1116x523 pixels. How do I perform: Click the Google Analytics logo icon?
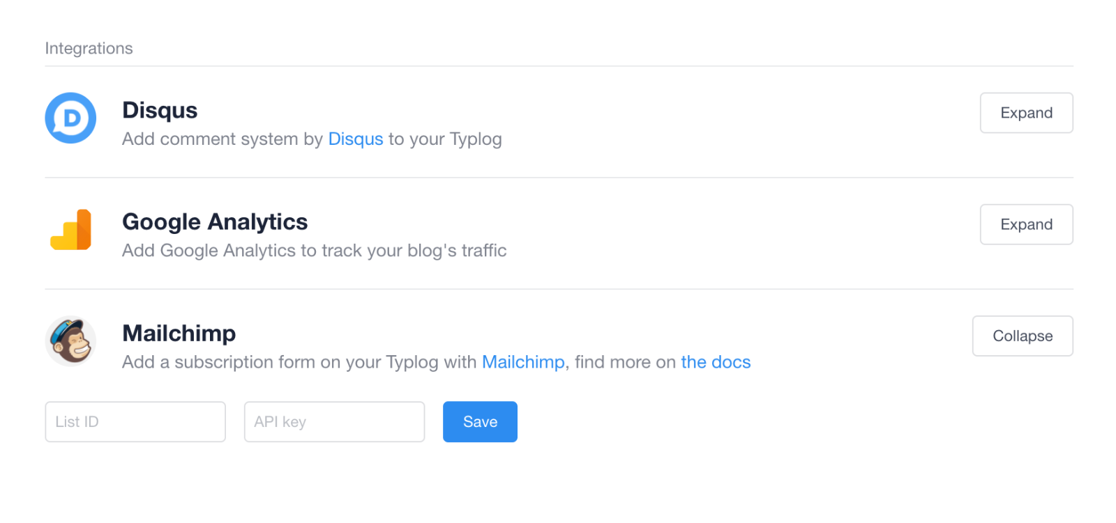[70, 229]
